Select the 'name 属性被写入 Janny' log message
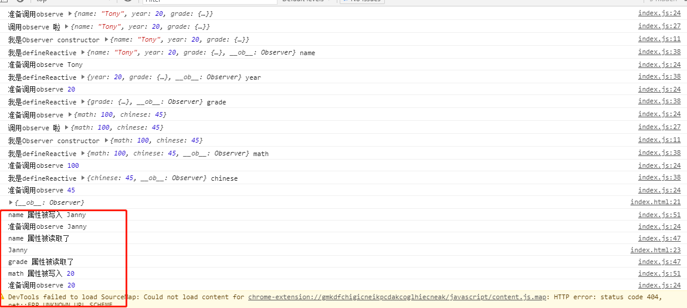687x308 pixels. 47,215
